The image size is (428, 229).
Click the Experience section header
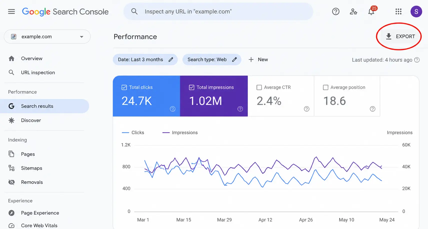coord(20,201)
